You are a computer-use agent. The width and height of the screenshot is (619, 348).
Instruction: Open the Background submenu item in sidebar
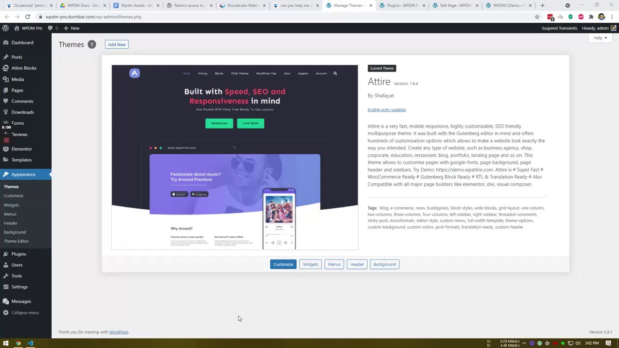[x=15, y=232]
